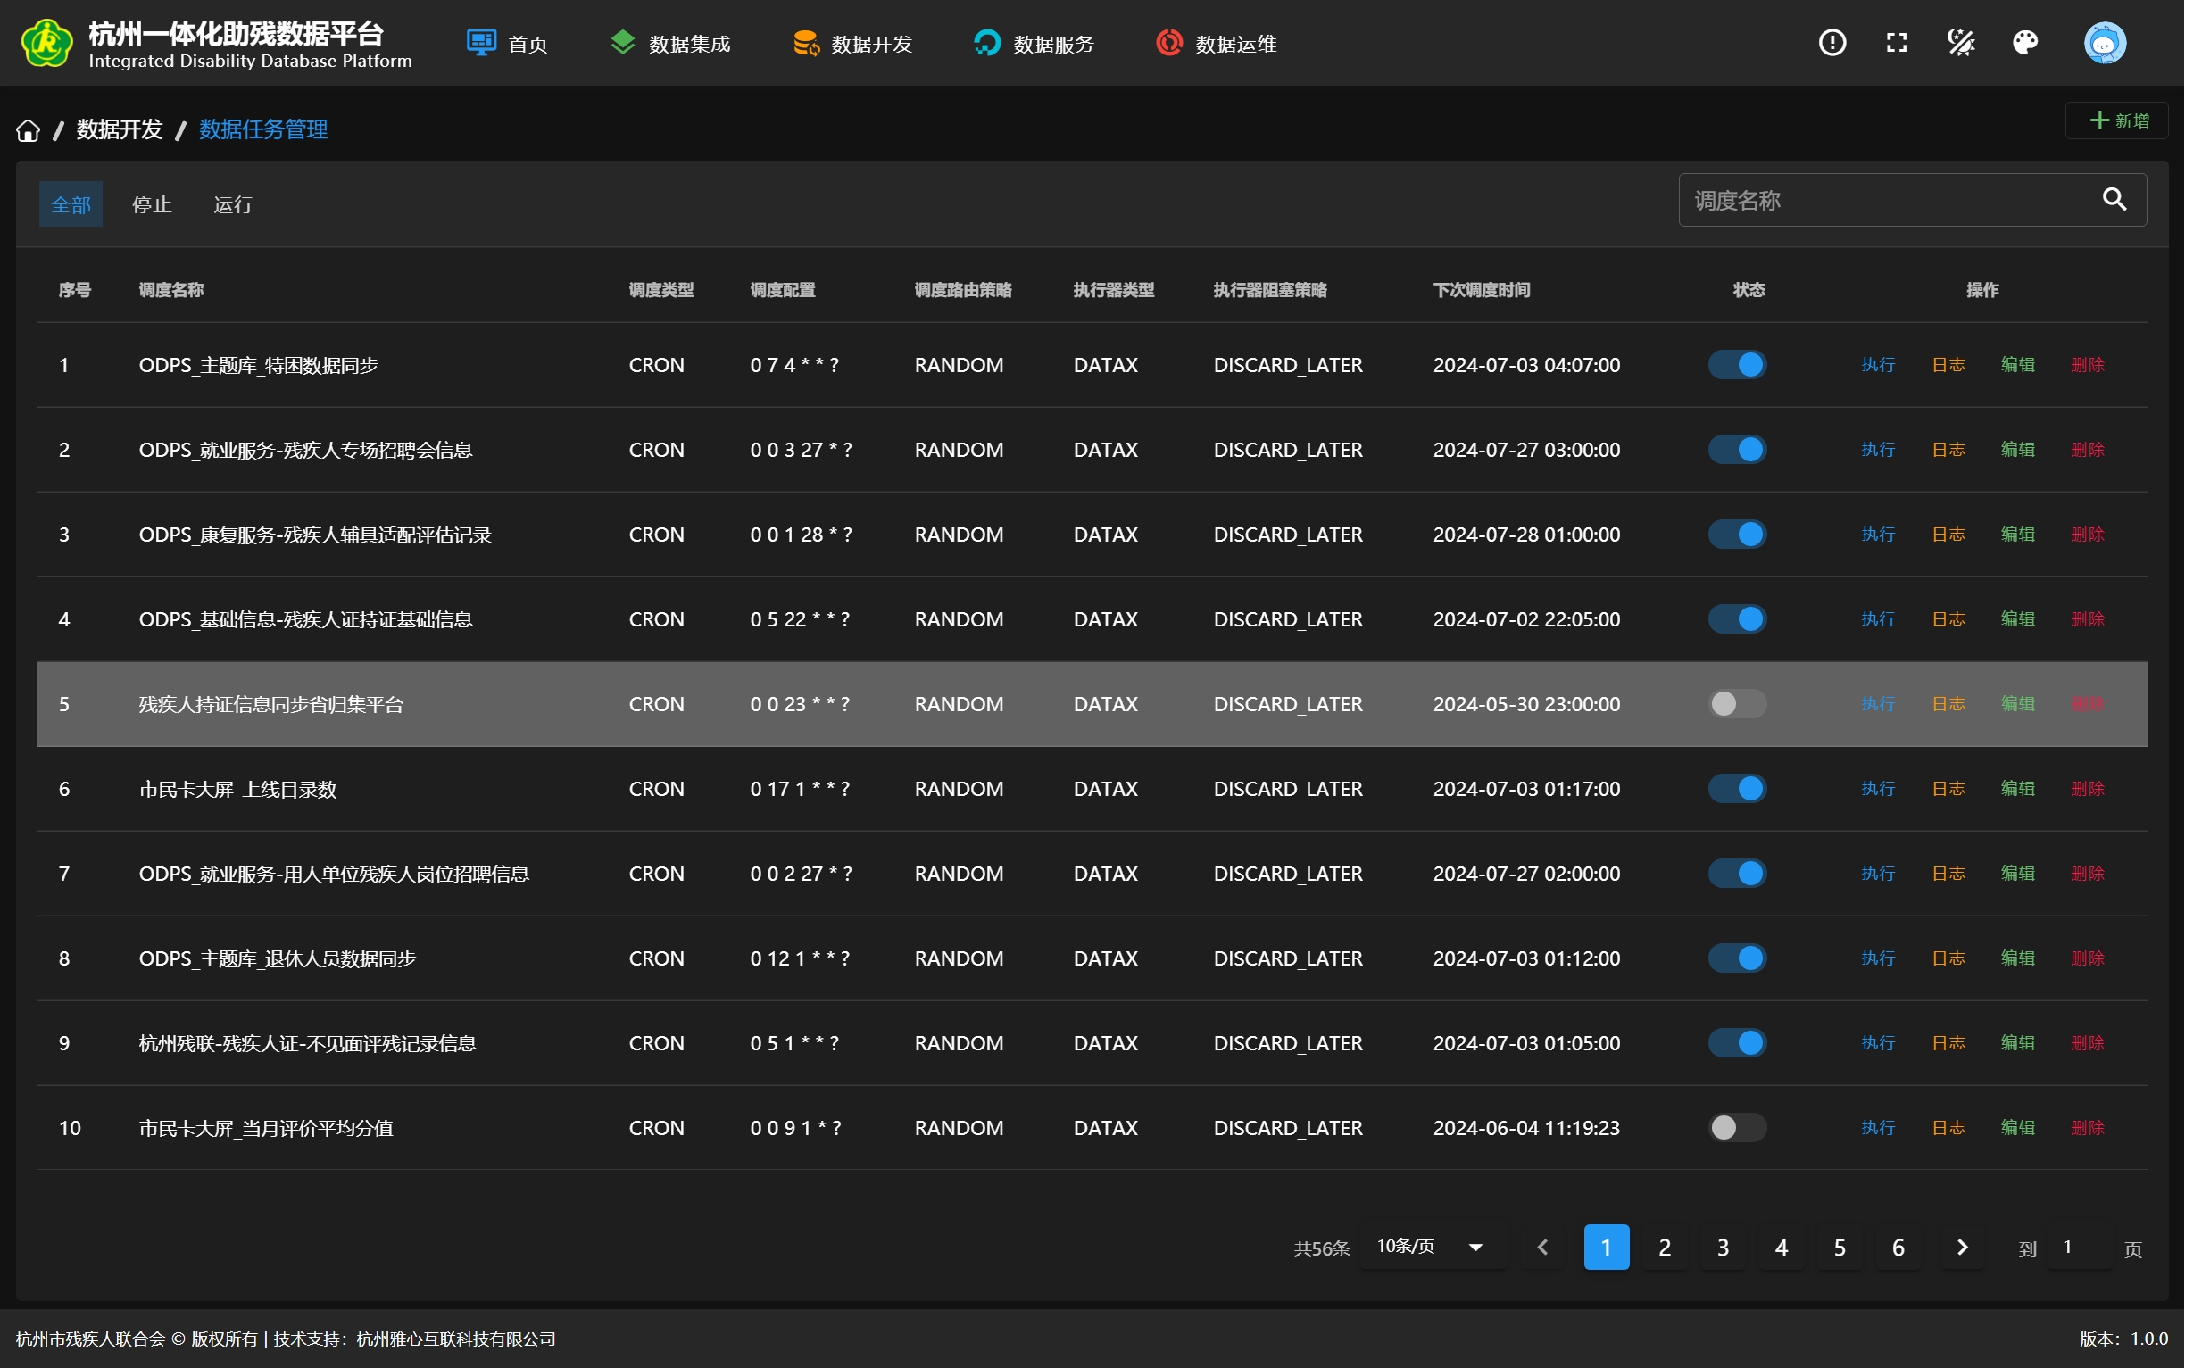The width and height of the screenshot is (2185, 1368).
Task: Click the platform logo emblem
Action: click(x=46, y=43)
